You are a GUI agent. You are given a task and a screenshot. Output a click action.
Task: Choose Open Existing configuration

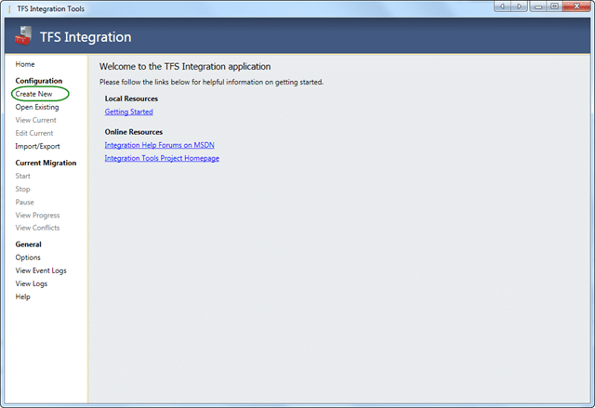37,107
